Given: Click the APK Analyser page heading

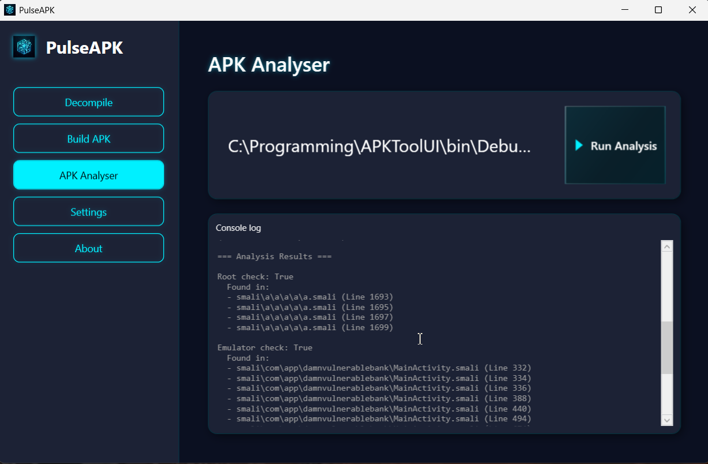Looking at the screenshot, I should [x=269, y=65].
